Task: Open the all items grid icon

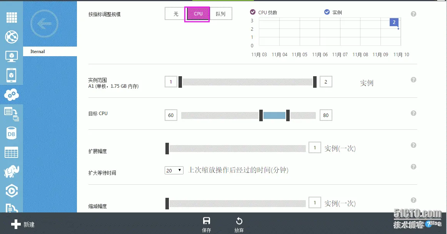Action: click(12, 17)
